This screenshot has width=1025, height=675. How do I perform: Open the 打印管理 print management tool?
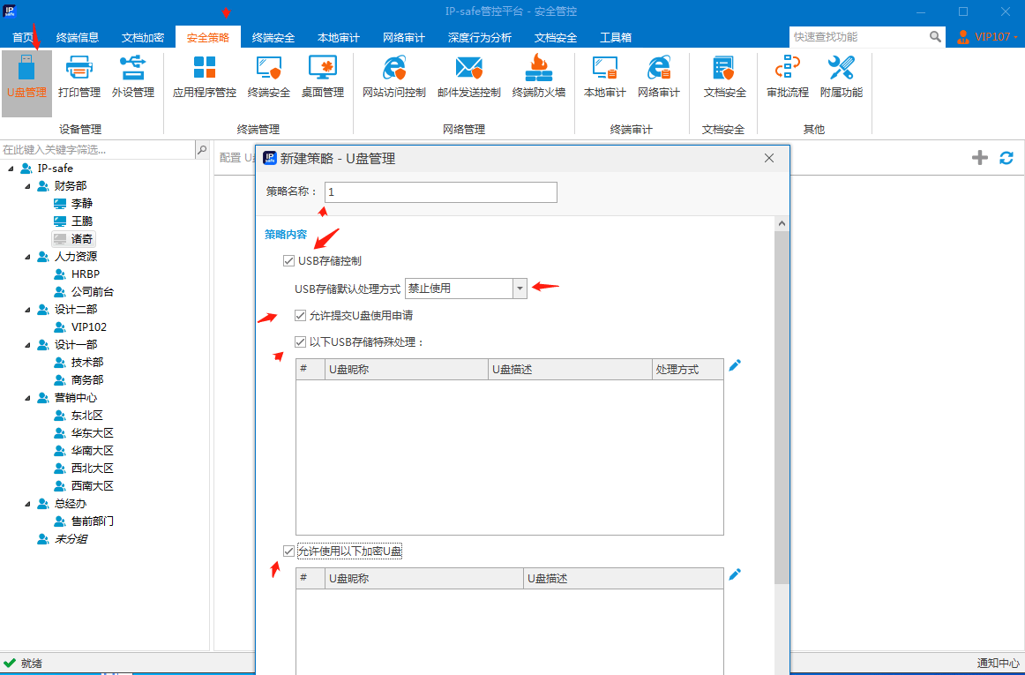pos(79,77)
